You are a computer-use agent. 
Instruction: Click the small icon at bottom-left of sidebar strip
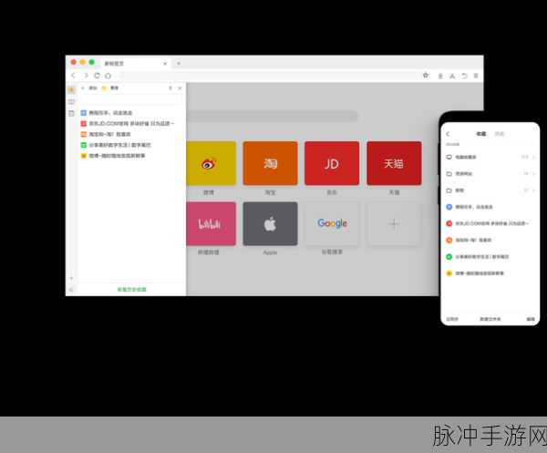point(71,290)
